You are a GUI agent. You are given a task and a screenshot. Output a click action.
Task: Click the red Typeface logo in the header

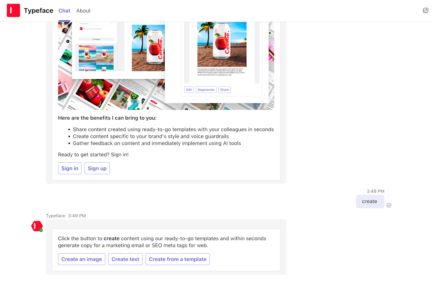(13, 10)
